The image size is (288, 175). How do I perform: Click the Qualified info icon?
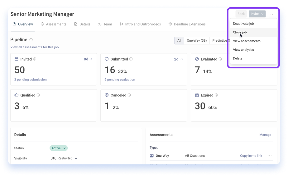click(x=38, y=95)
